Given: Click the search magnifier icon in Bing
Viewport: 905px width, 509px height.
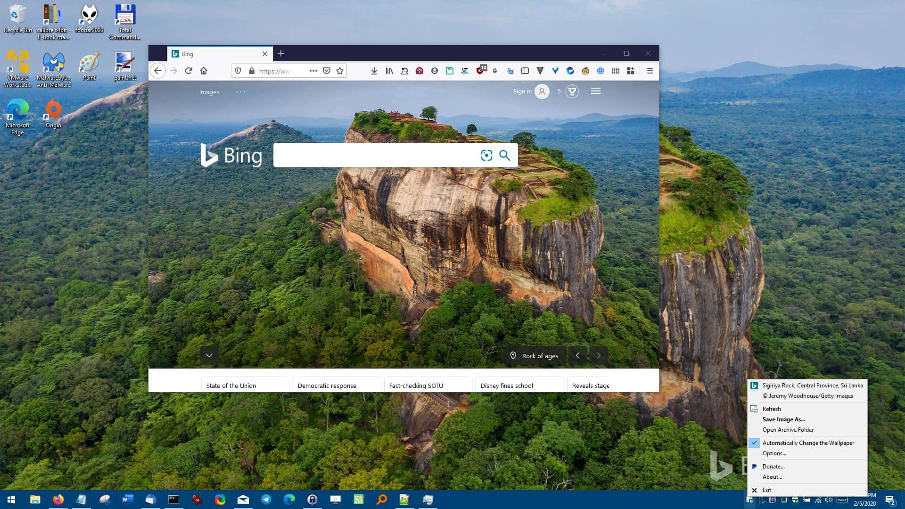Looking at the screenshot, I should (505, 156).
